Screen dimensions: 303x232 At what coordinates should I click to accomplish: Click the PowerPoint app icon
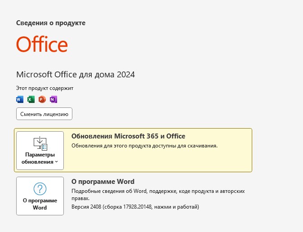42,99
